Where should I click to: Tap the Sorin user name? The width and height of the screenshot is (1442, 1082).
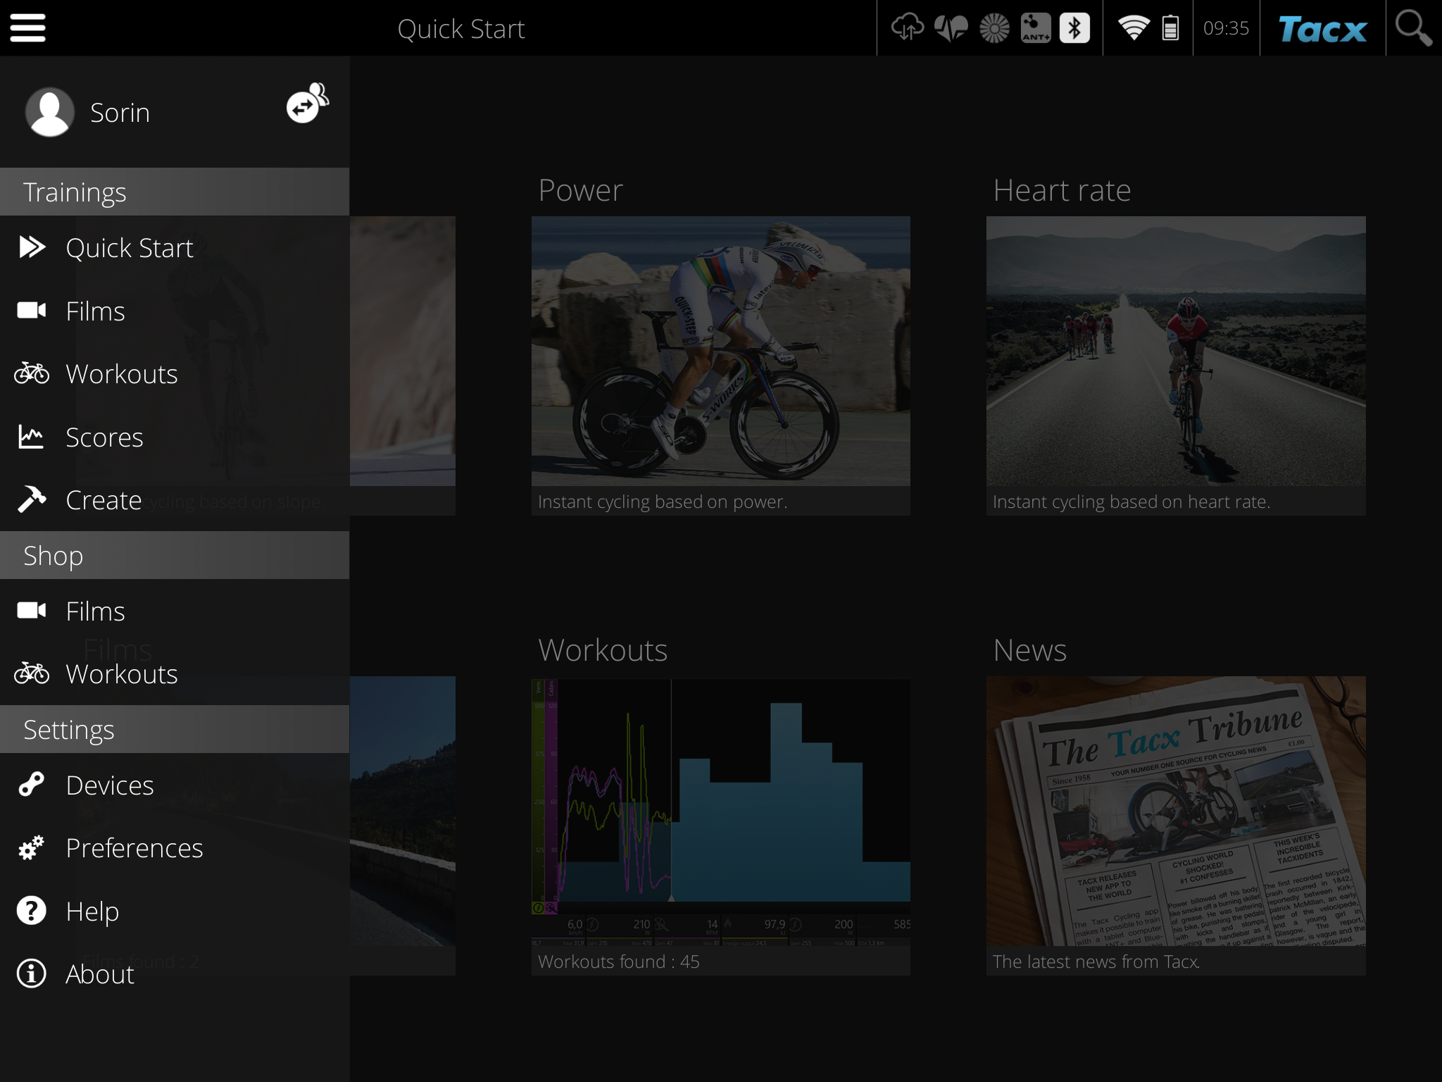coord(120,113)
